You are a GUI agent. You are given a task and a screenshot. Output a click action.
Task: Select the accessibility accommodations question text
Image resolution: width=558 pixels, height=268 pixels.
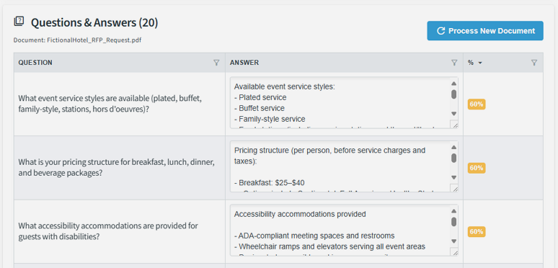pos(108,231)
